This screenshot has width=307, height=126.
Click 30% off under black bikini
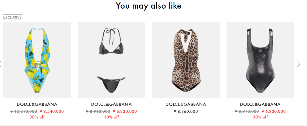point(111,117)
